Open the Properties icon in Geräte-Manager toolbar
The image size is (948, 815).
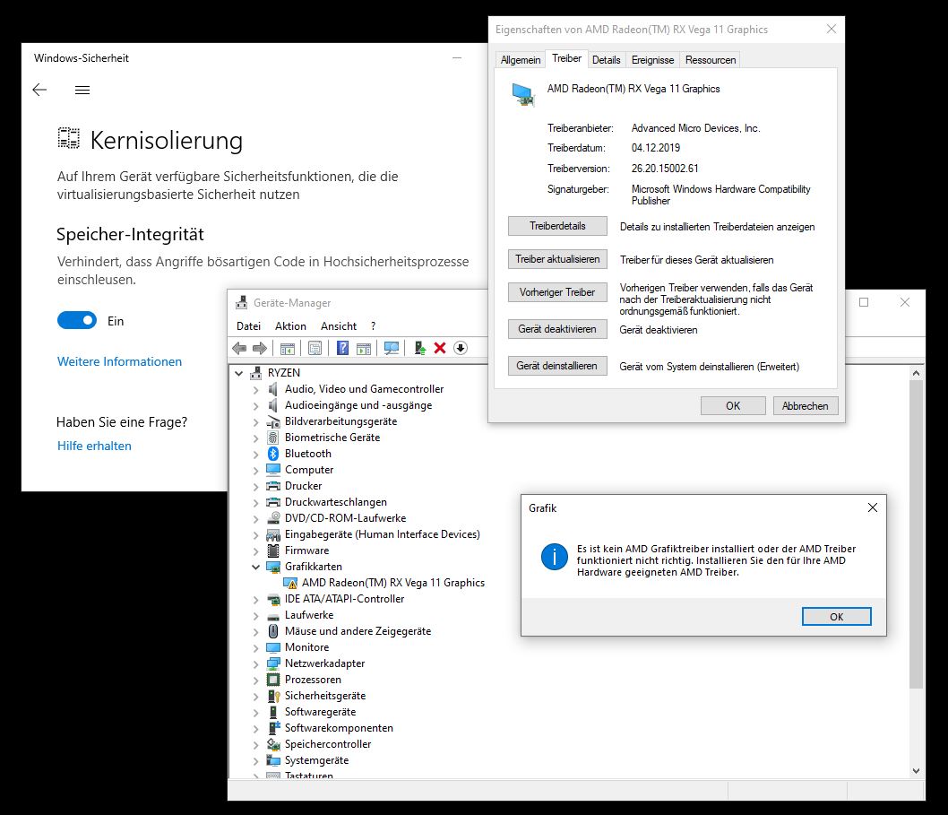click(315, 348)
